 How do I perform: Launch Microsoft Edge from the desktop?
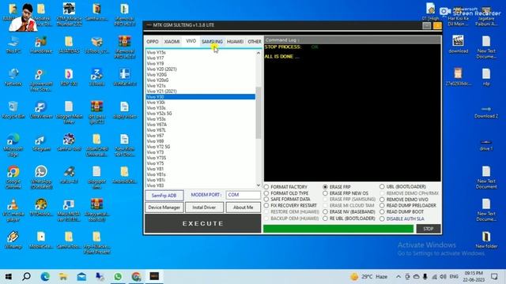[13, 145]
